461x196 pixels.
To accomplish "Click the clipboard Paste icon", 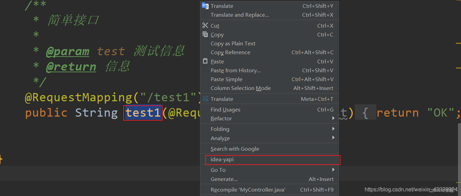I will 205,61.
